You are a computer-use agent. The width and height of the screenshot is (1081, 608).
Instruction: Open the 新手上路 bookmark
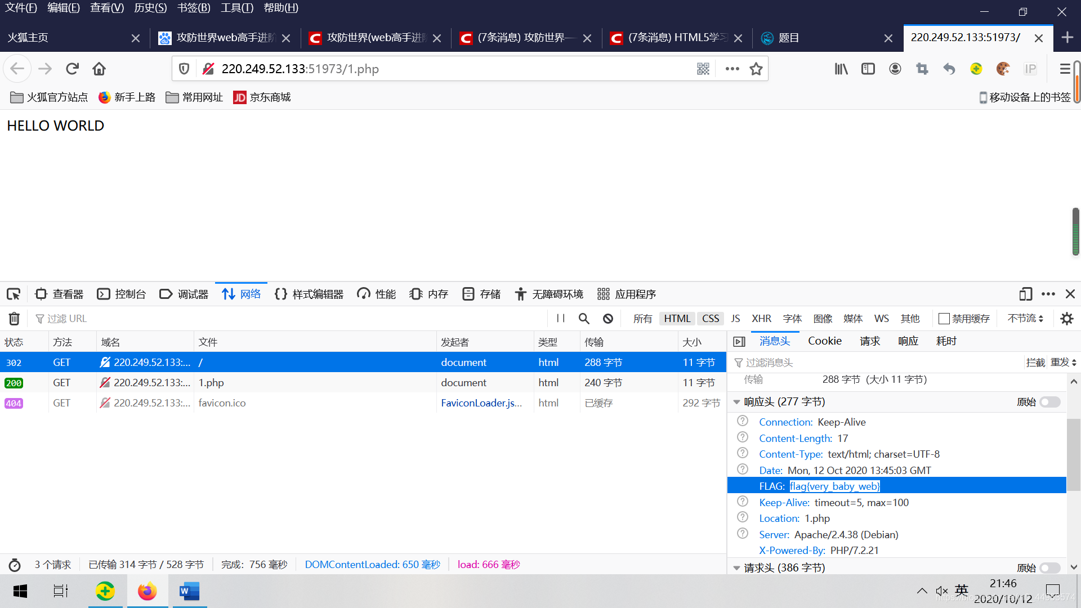coord(127,97)
